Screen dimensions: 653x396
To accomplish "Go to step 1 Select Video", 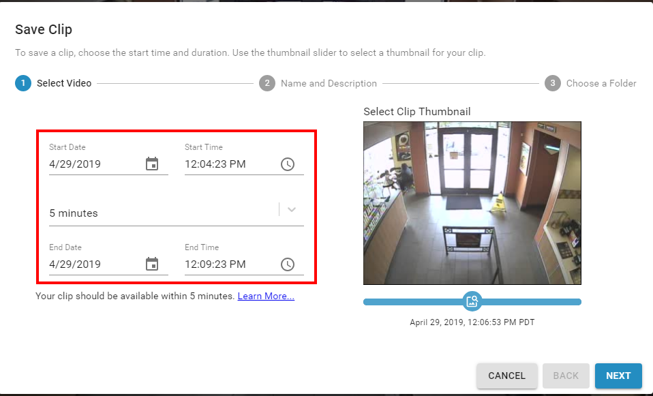I will 53,83.
